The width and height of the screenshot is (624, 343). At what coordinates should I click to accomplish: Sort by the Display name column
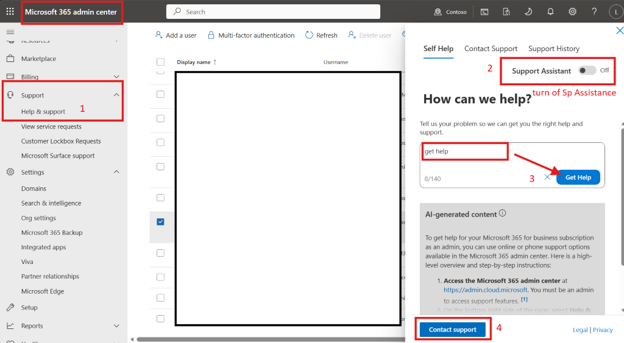pos(197,62)
